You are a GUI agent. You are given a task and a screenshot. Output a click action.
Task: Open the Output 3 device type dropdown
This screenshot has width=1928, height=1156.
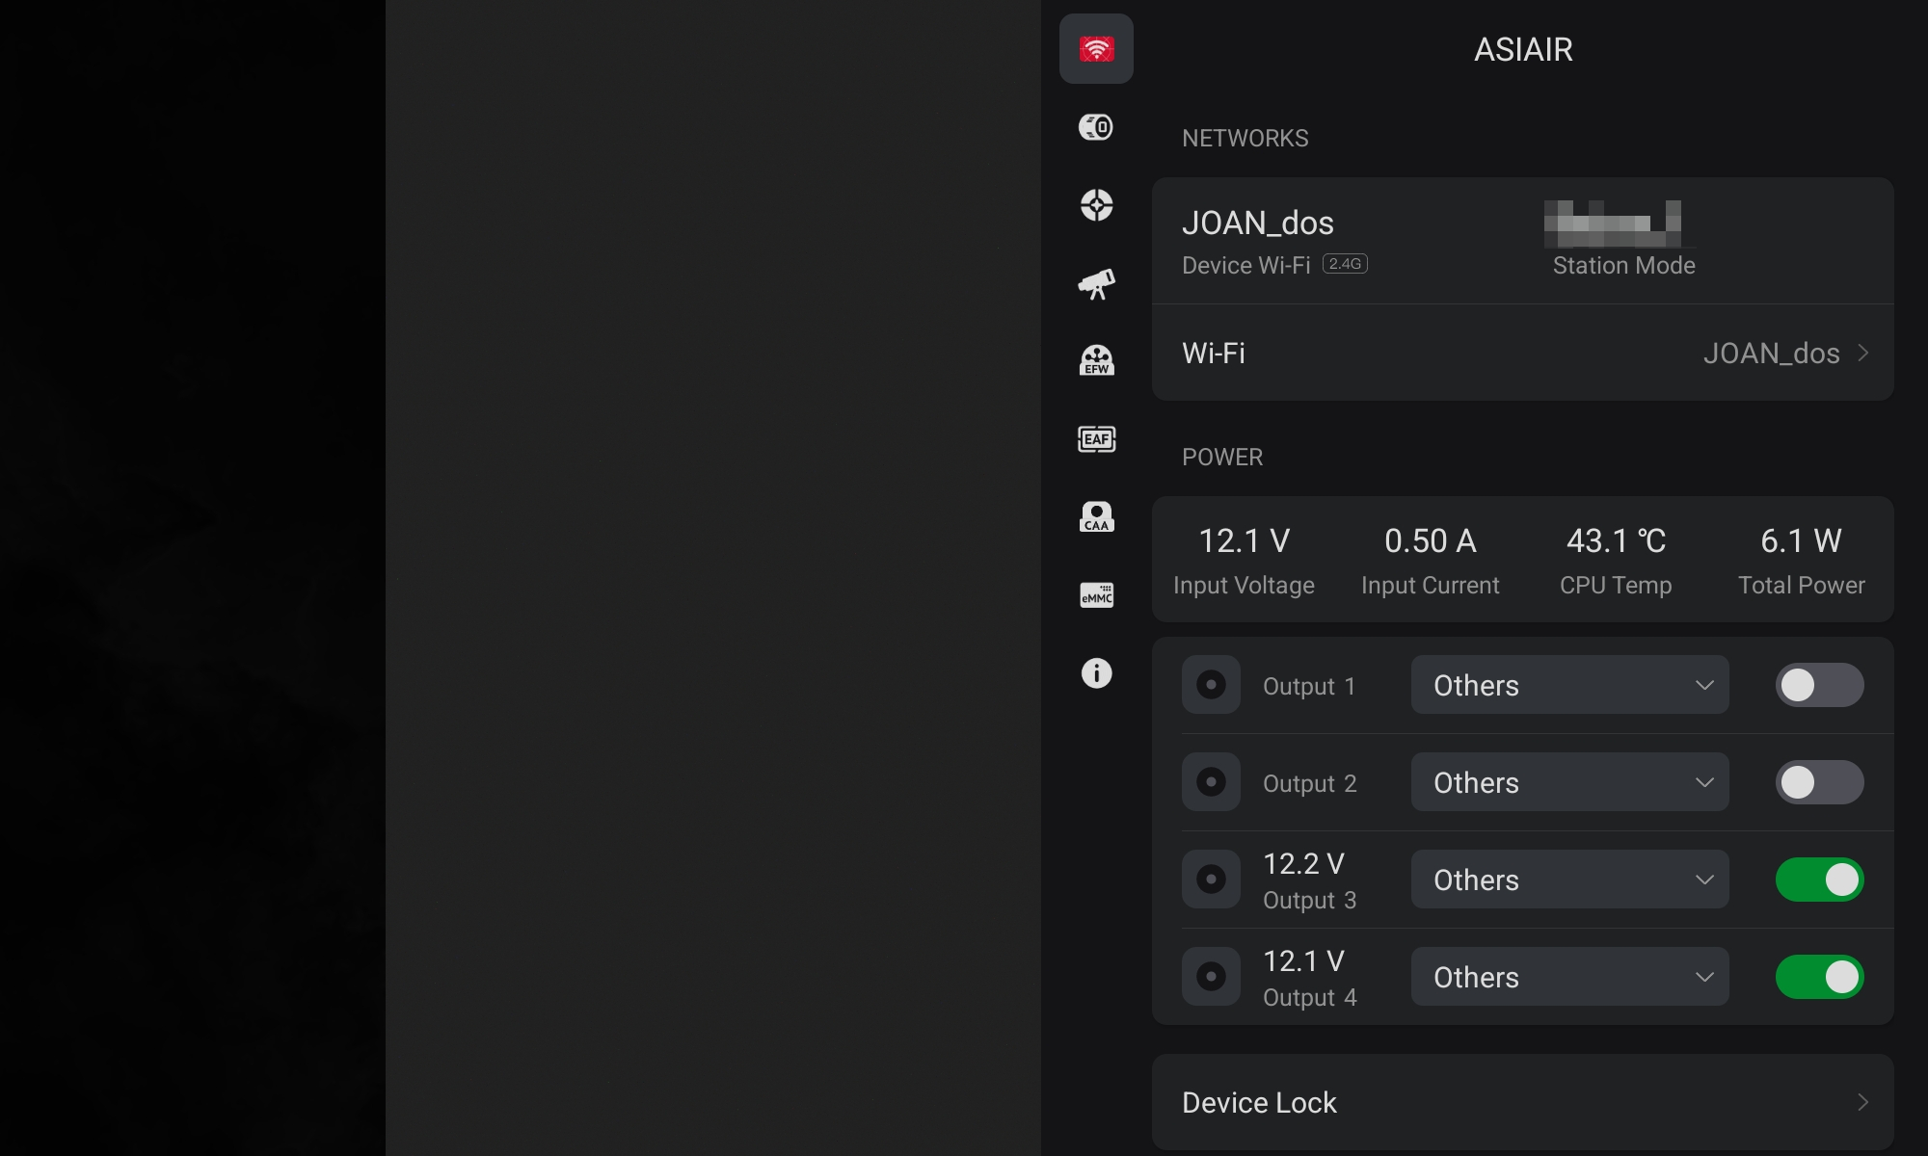[1569, 880]
